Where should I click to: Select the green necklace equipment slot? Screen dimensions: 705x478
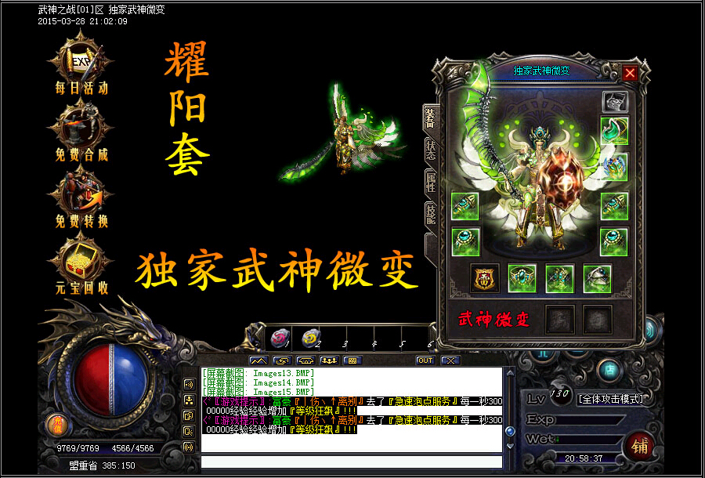(615, 130)
